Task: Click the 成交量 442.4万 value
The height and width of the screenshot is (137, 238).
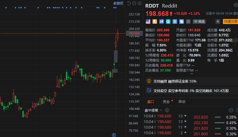Action: [225, 30]
